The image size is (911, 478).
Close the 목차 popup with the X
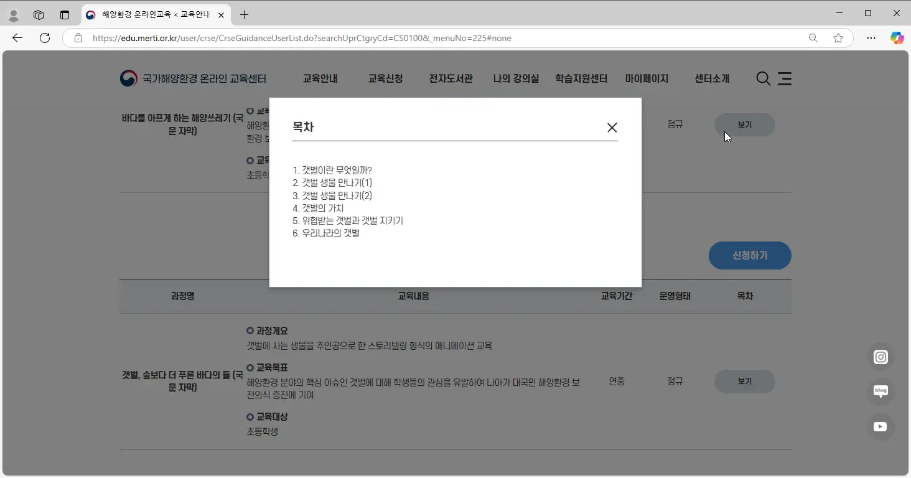(x=612, y=127)
